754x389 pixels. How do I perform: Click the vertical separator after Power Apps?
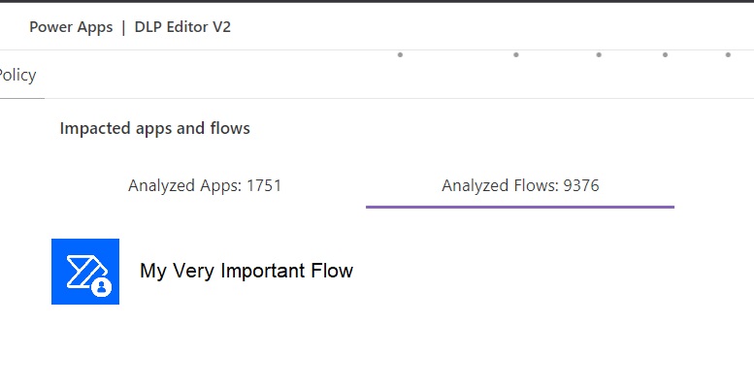coord(124,27)
